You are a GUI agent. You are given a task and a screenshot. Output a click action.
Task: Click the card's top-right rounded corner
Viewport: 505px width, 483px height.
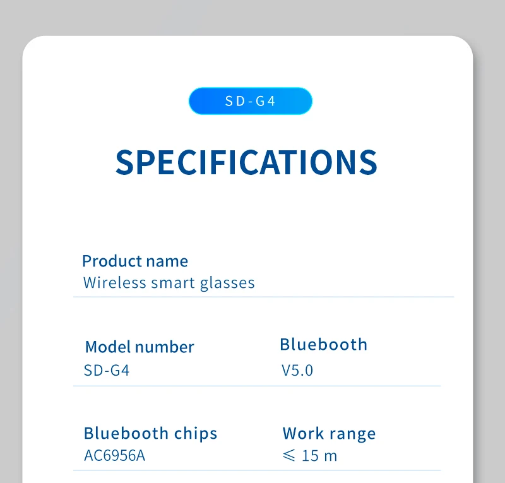[464, 45]
